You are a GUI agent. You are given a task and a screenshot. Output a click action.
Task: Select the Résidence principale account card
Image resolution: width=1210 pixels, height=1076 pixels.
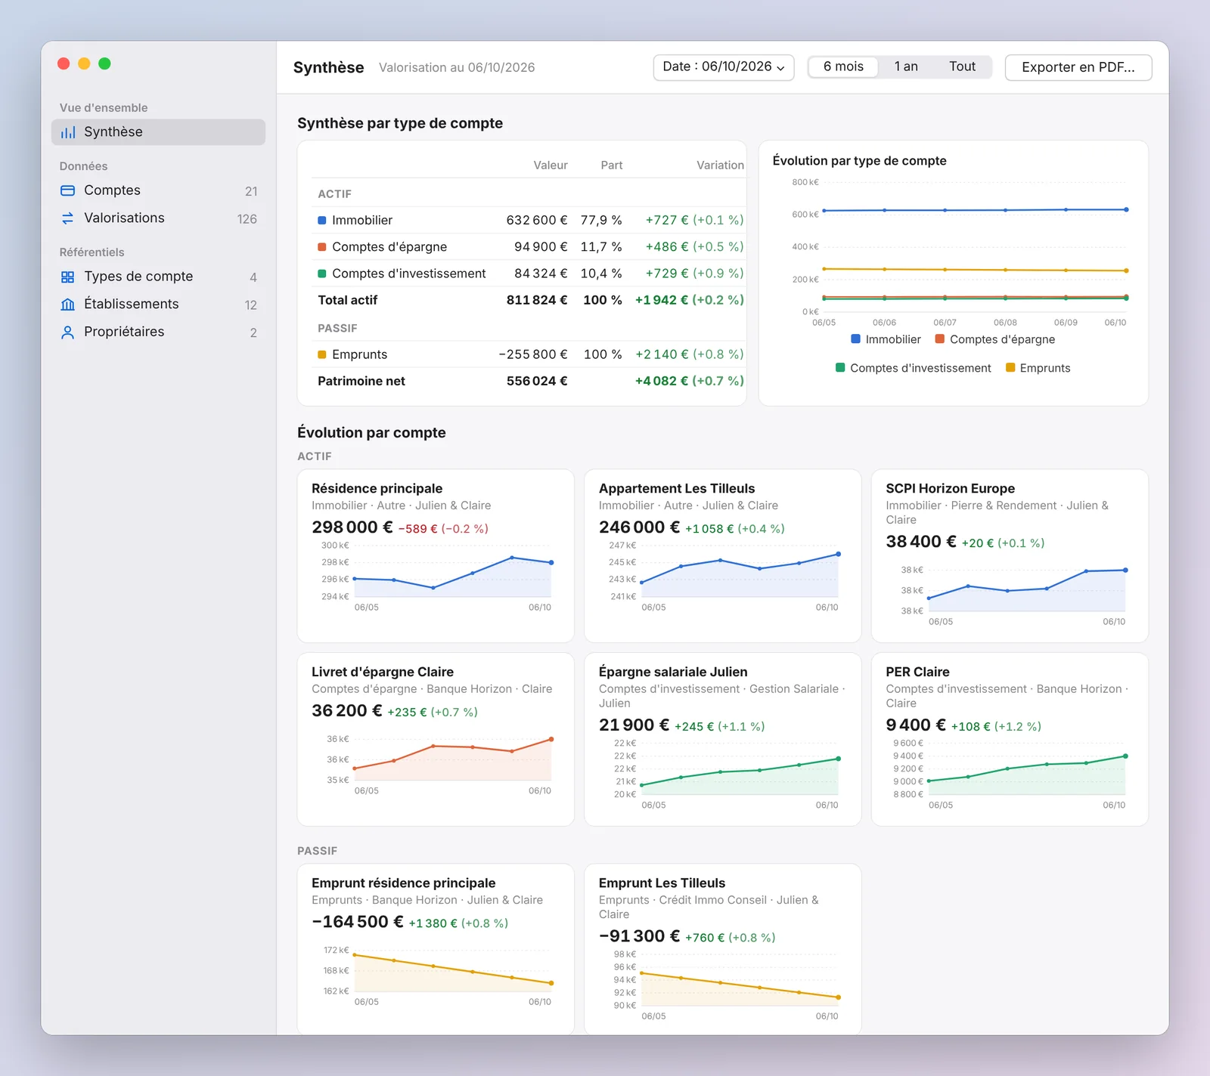coord(436,556)
